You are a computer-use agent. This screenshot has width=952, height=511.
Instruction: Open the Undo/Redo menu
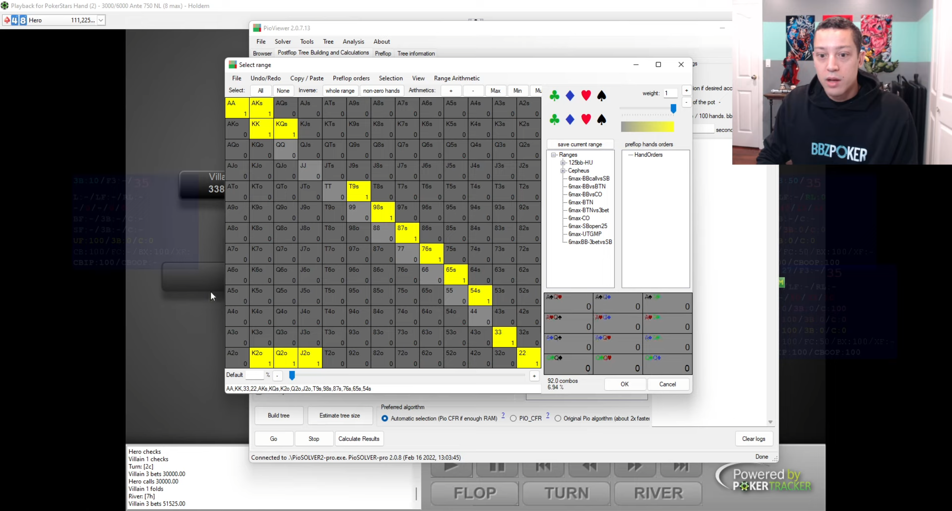[x=266, y=78]
